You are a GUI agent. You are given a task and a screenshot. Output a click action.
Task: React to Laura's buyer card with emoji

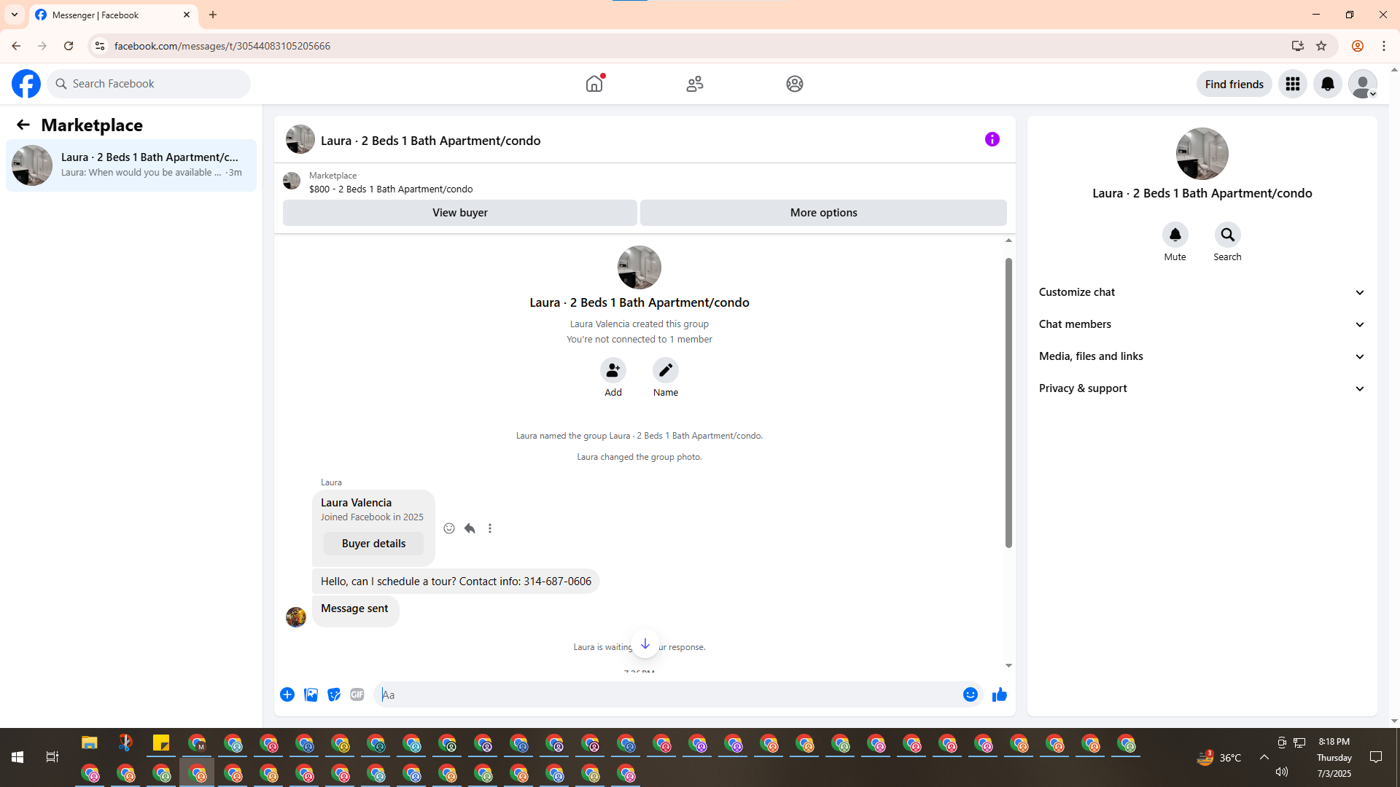449,528
